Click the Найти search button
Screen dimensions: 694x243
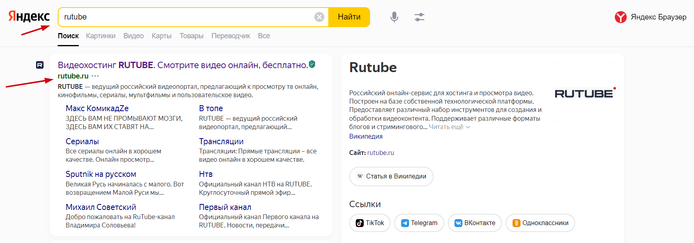tap(349, 17)
